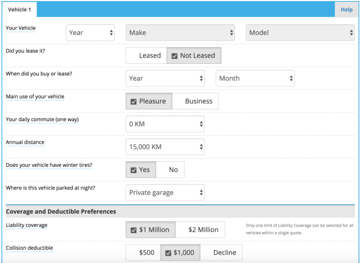360x263 pixels.
Task: Select $2 Million liability coverage
Action: tap(200, 230)
